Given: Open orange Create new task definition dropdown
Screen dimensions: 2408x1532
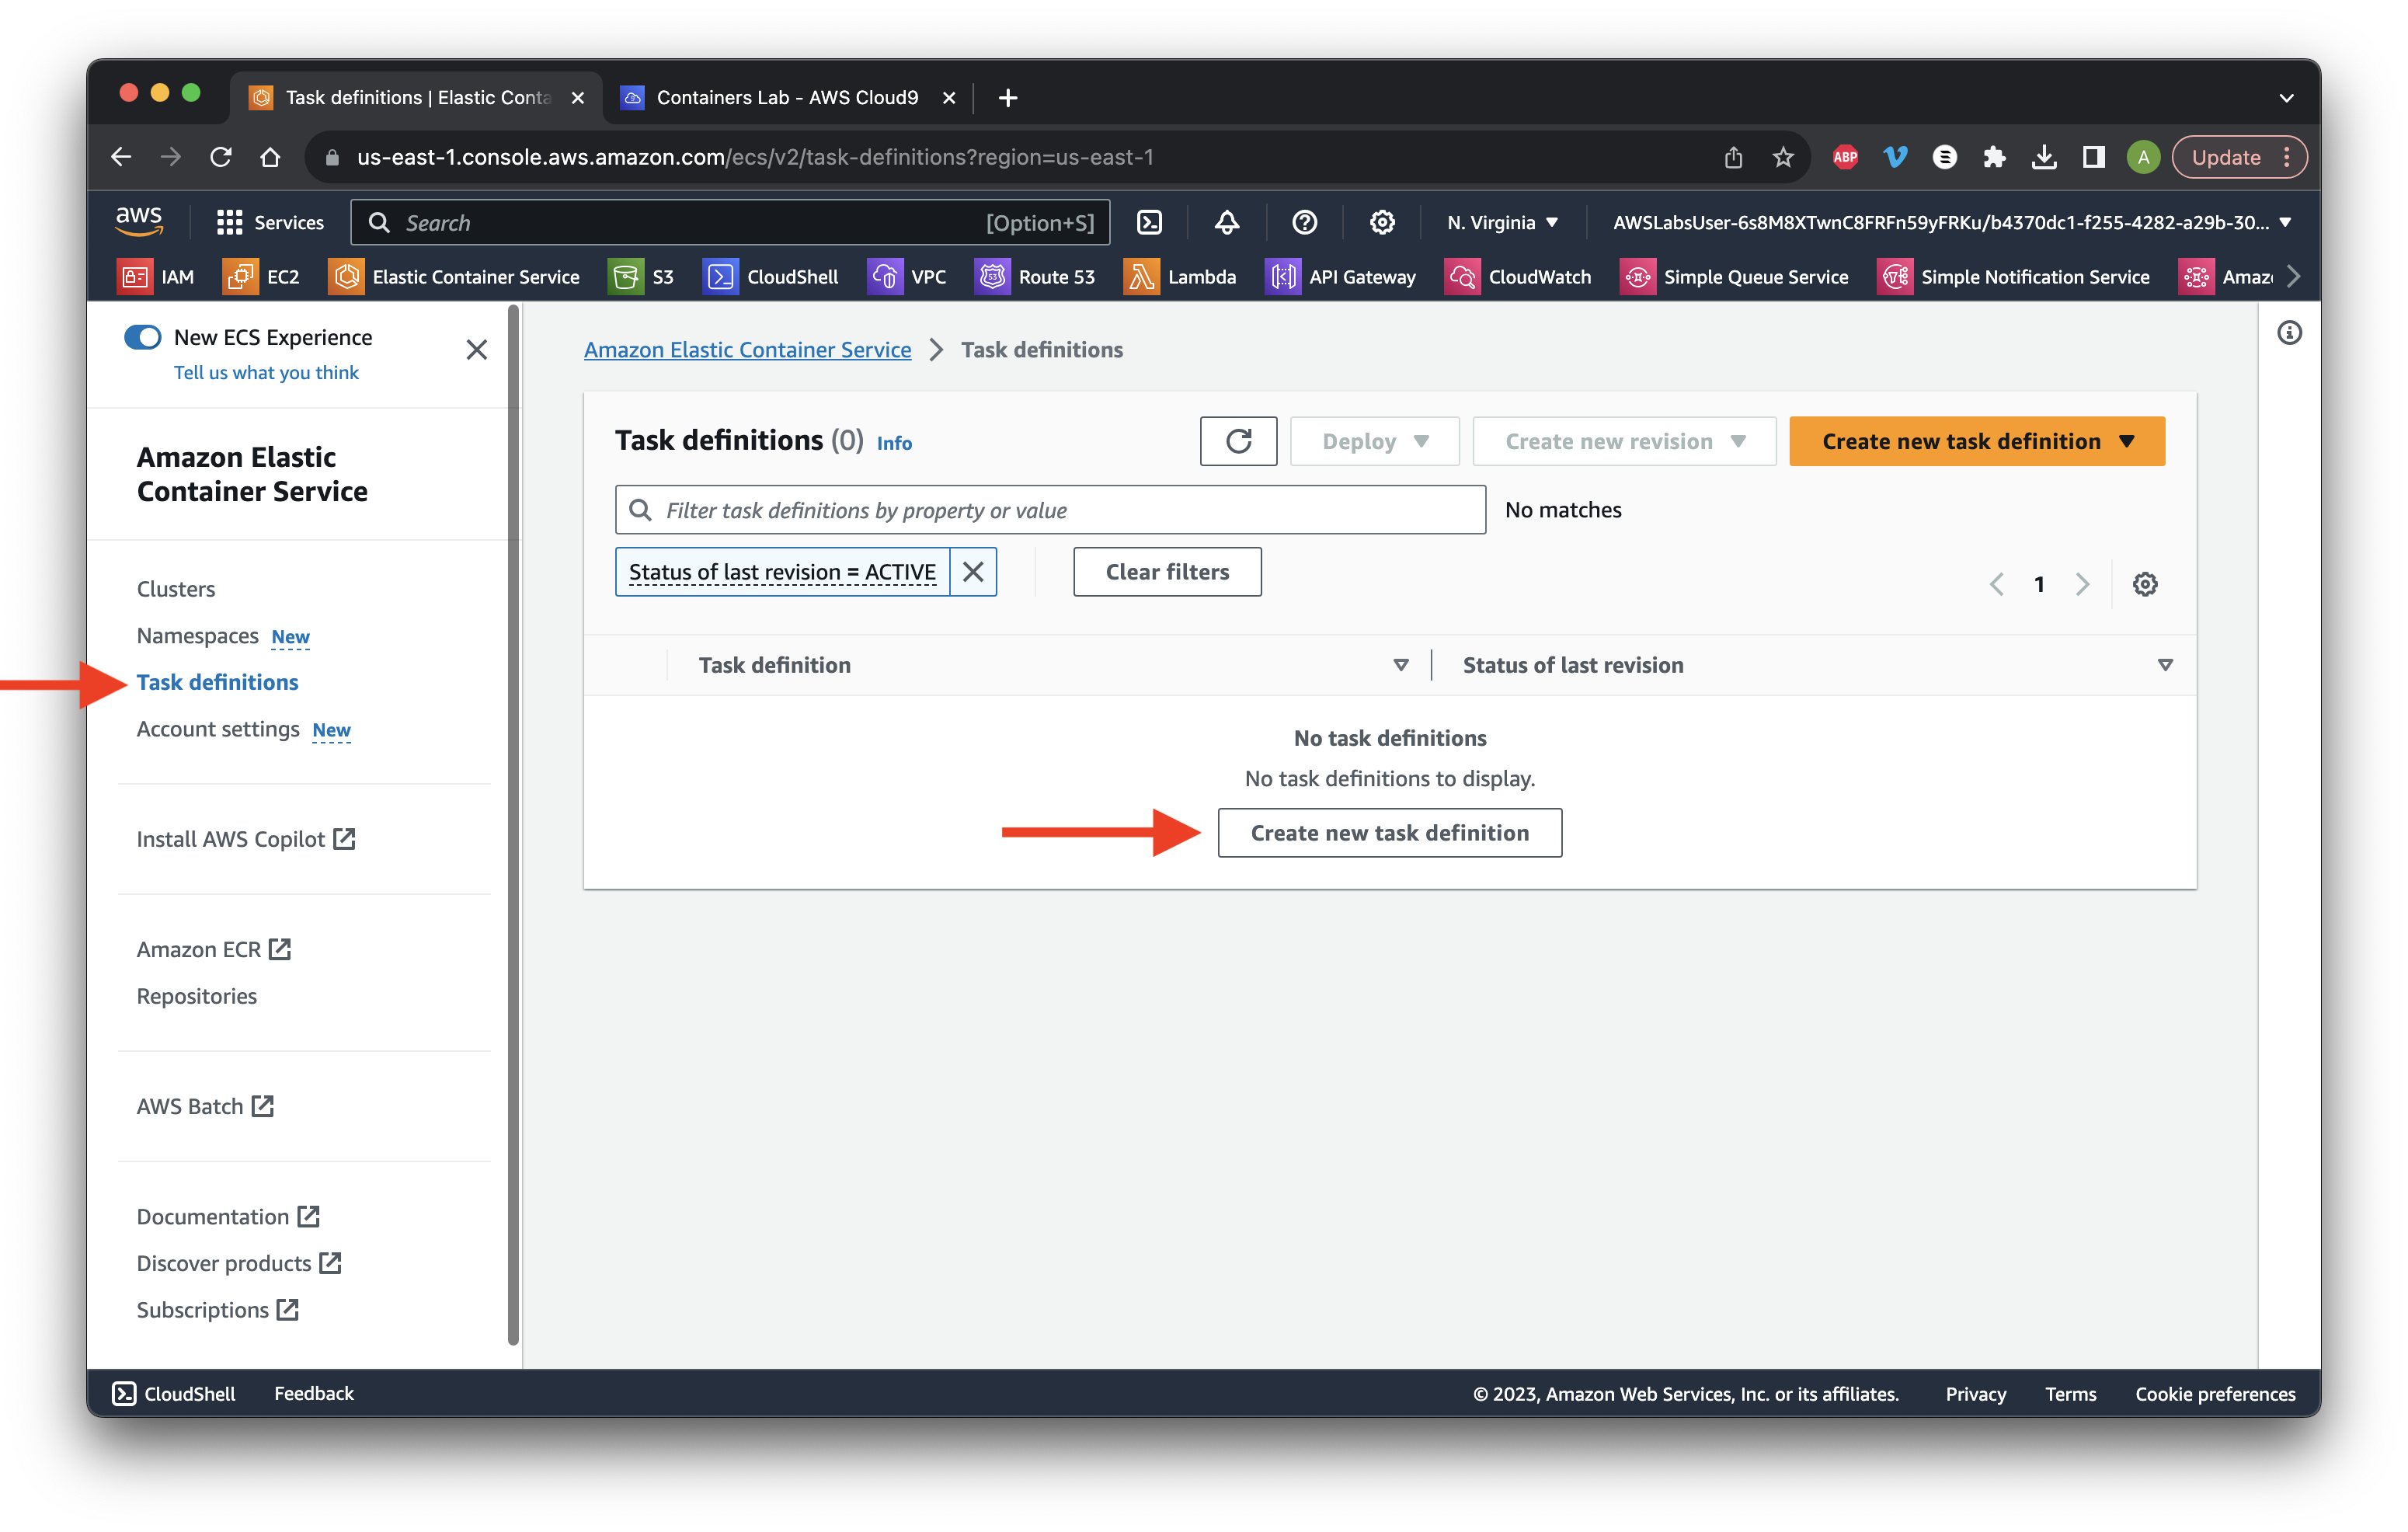Looking at the screenshot, I should [x=1976, y=441].
